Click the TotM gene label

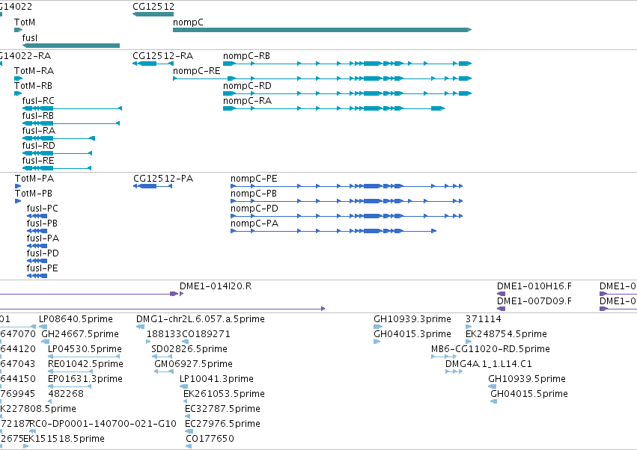pyautogui.click(x=25, y=22)
